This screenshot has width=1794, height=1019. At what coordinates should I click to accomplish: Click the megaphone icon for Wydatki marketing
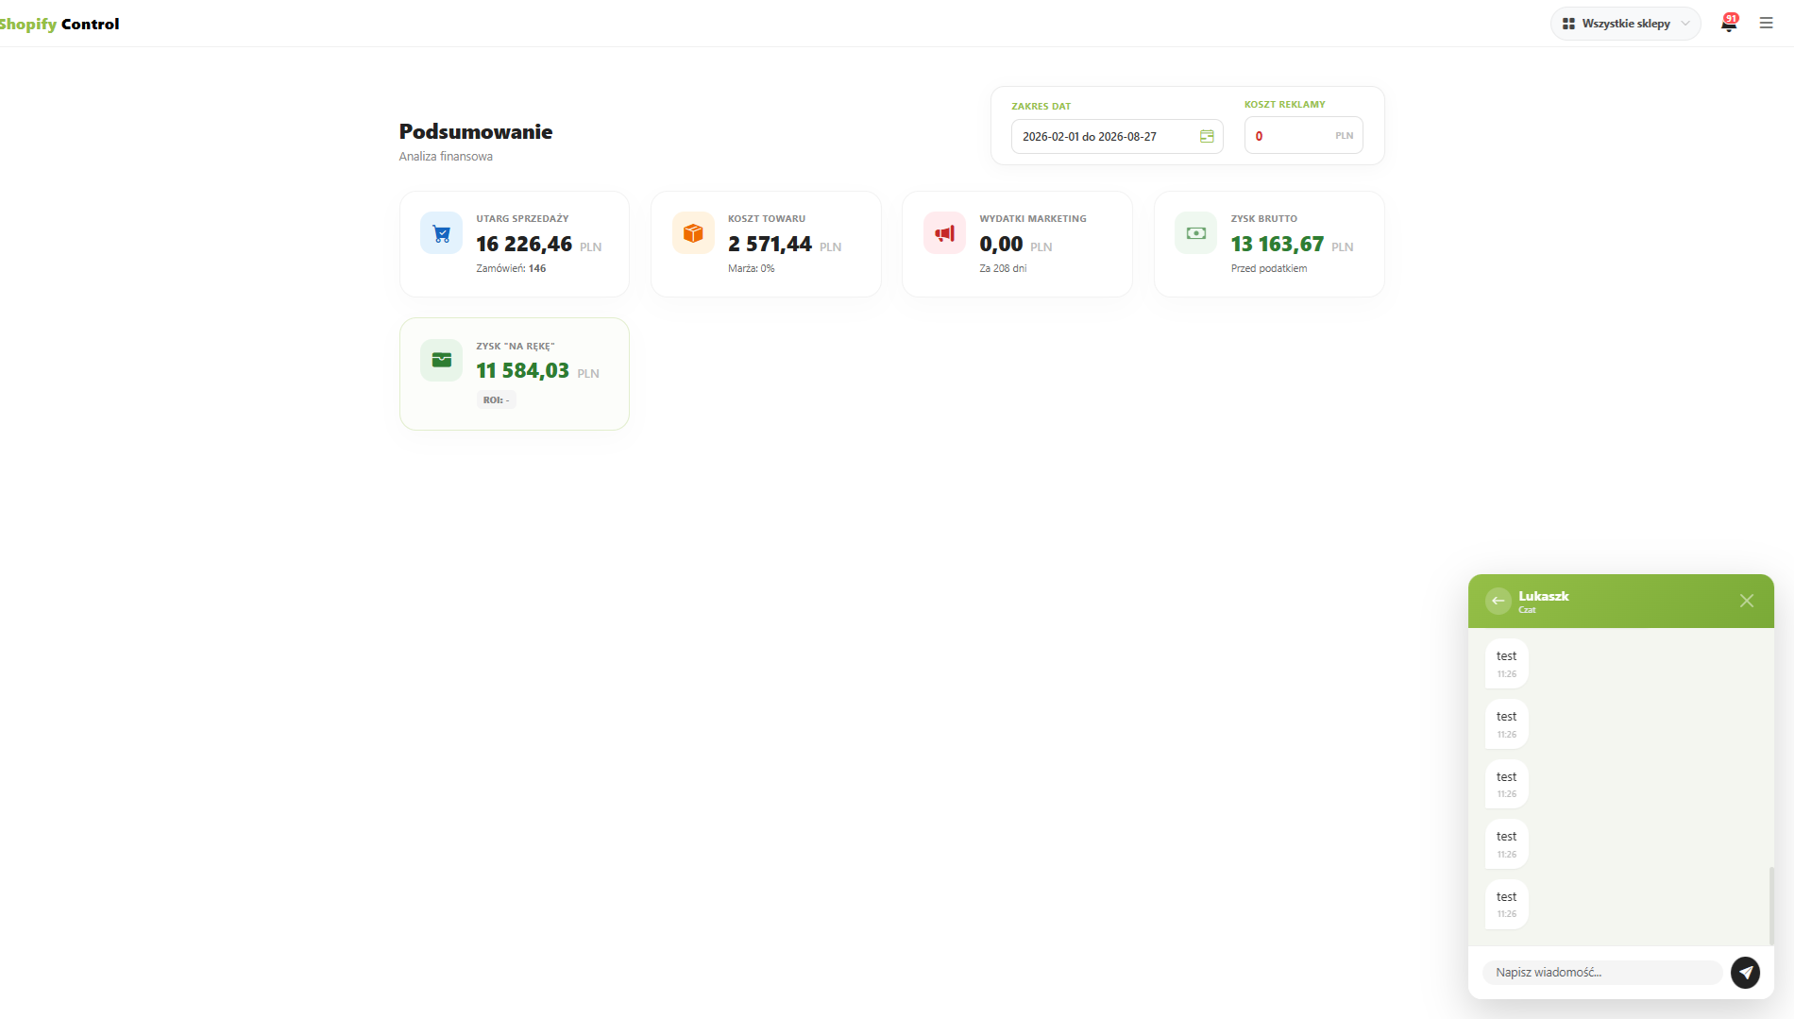(x=944, y=233)
